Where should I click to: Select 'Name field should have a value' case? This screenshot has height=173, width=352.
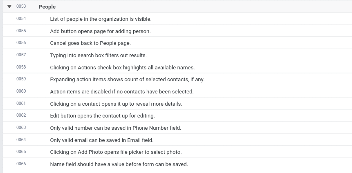[x=119, y=164]
